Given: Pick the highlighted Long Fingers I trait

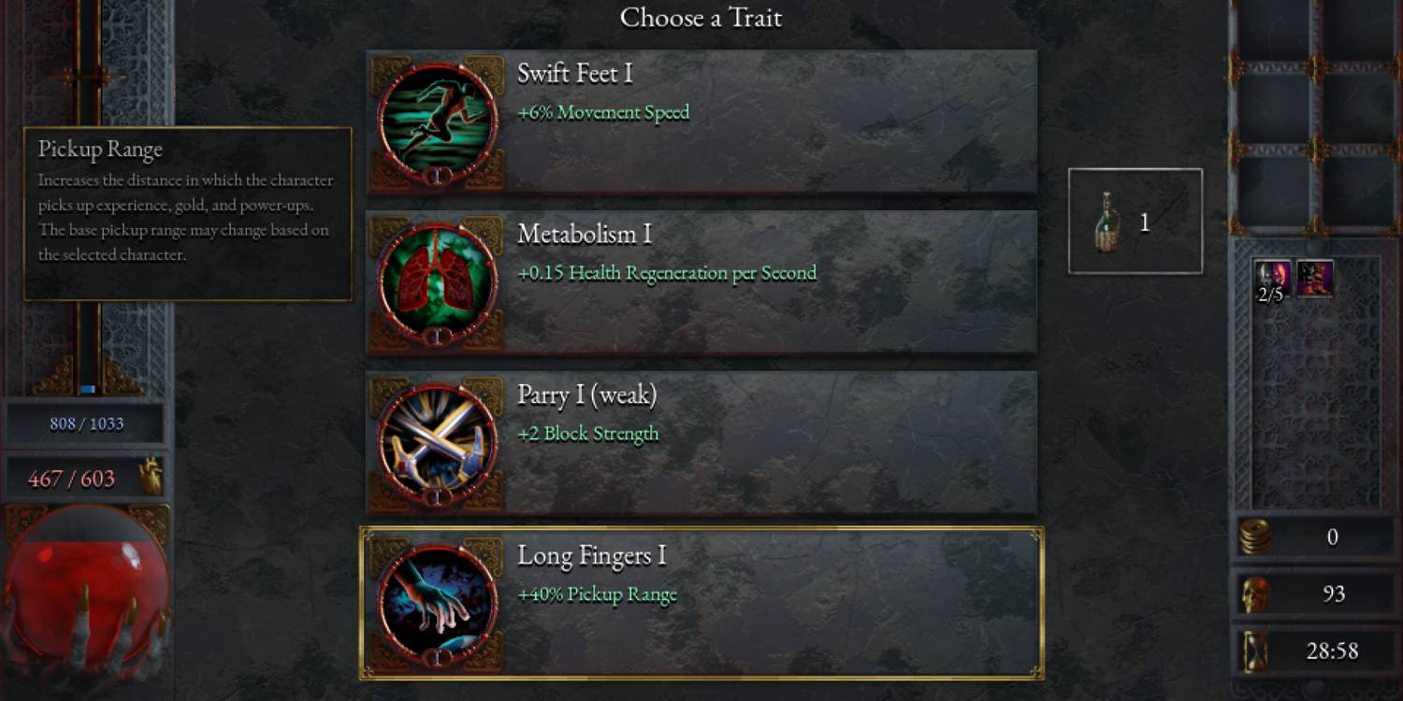Looking at the screenshot, I should click(701, 604).
